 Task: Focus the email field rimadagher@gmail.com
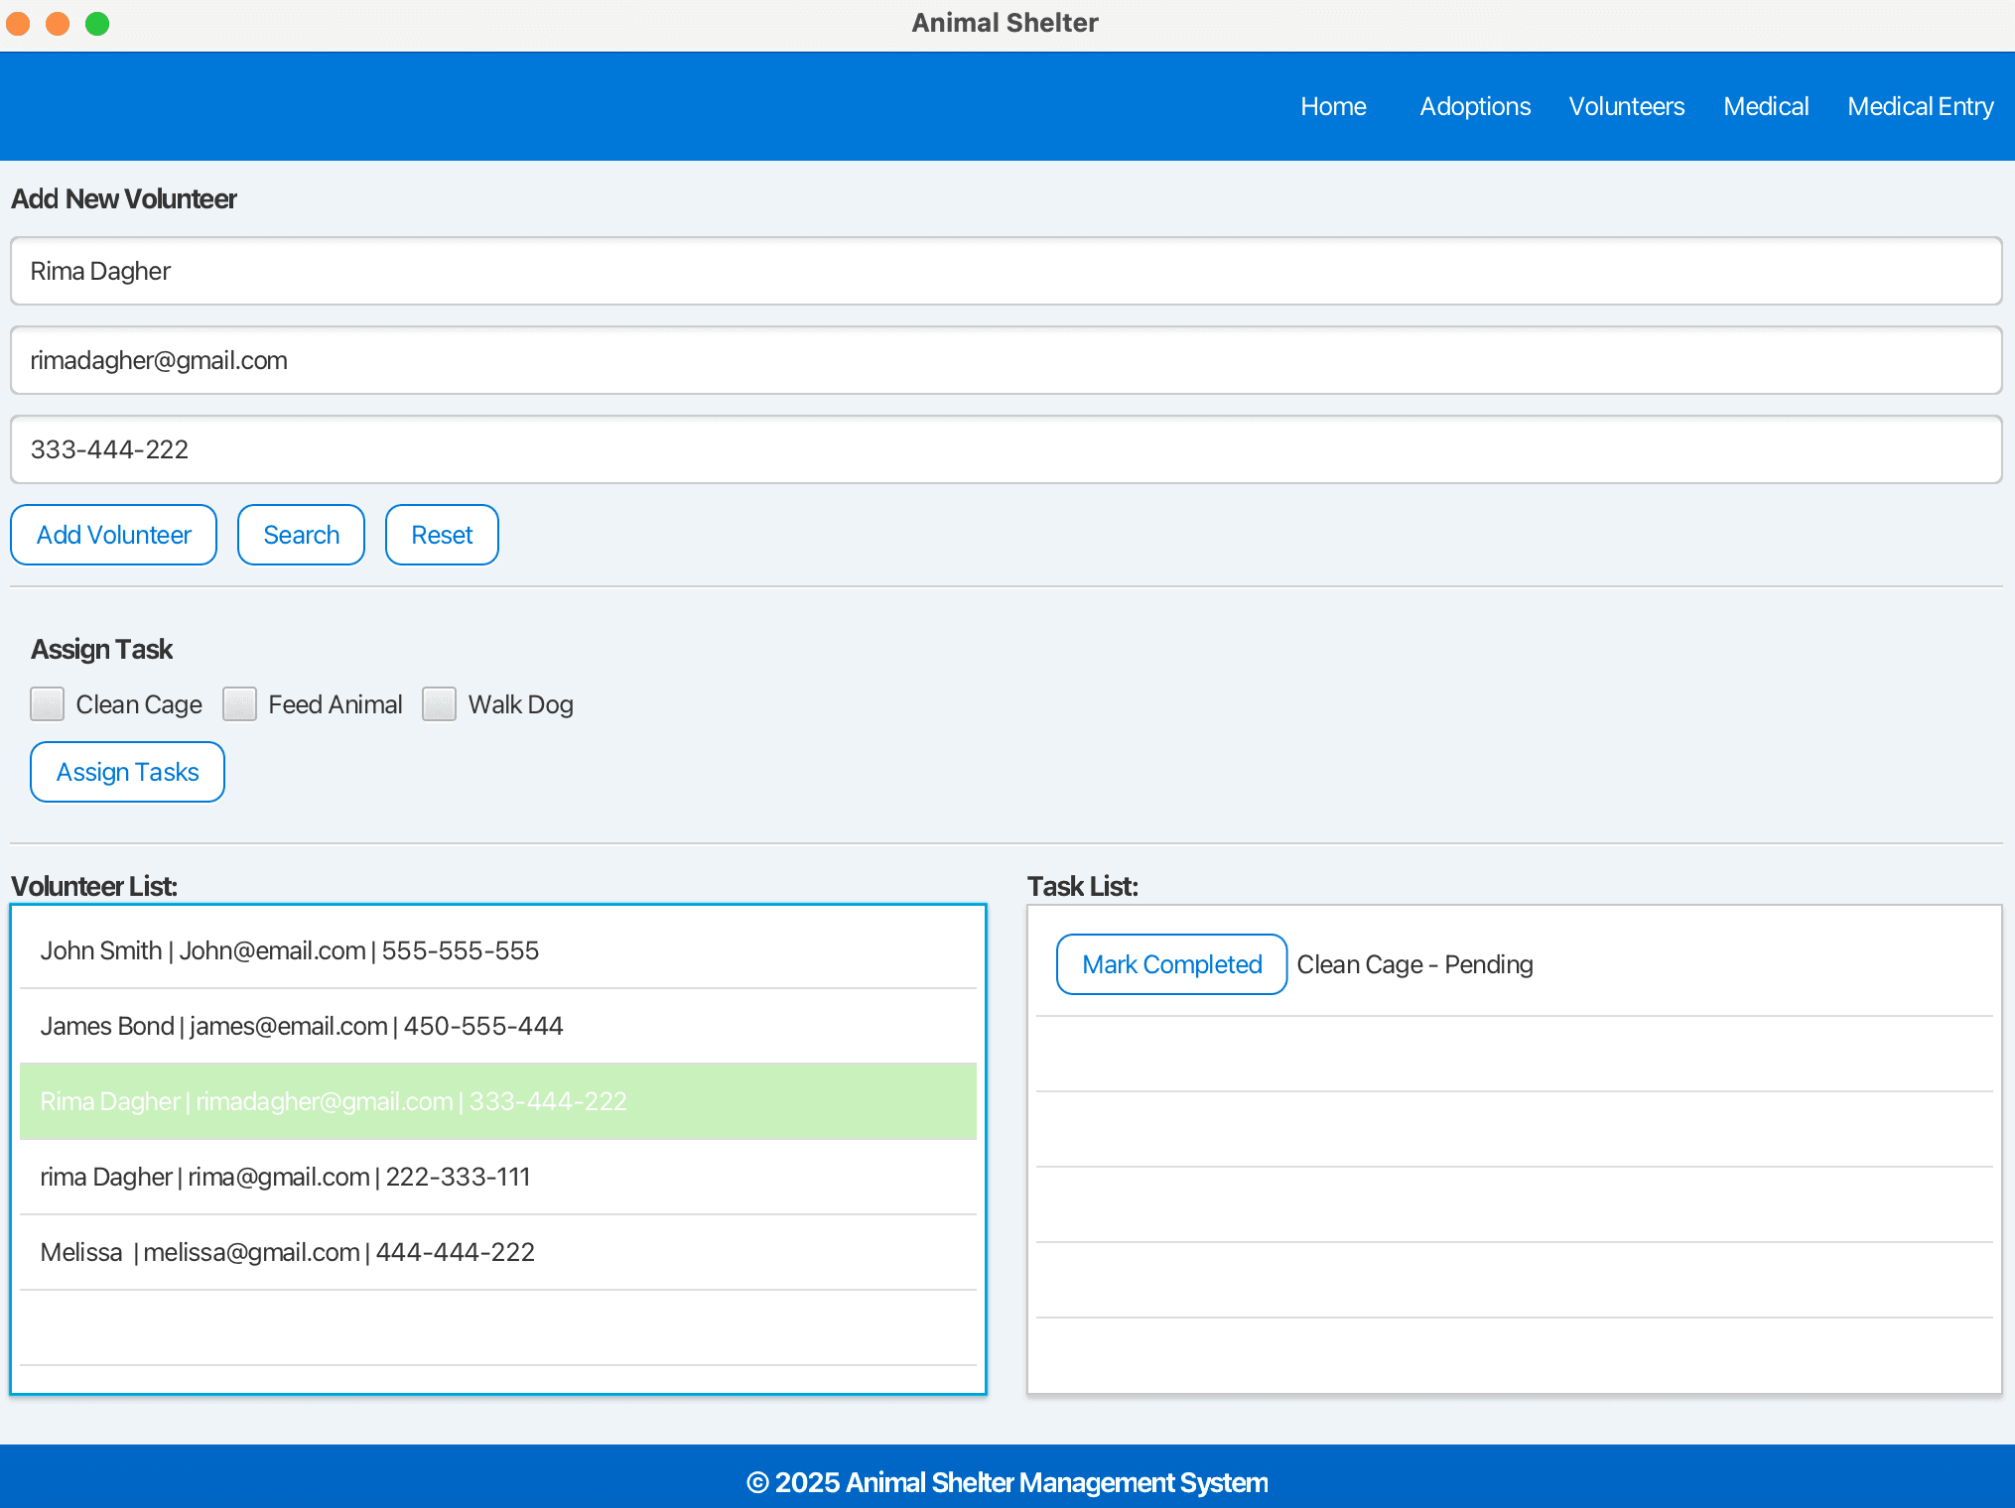point(1005,360)
